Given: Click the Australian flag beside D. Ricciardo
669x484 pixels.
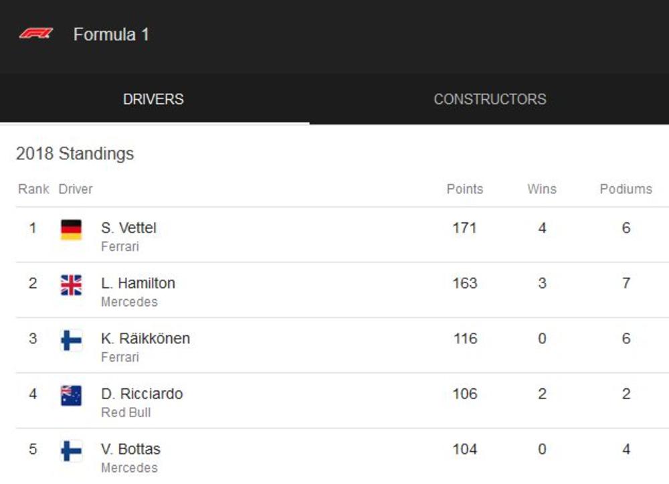Looking at the screenshot, I should pyautogui.click(x=71, y=396).
